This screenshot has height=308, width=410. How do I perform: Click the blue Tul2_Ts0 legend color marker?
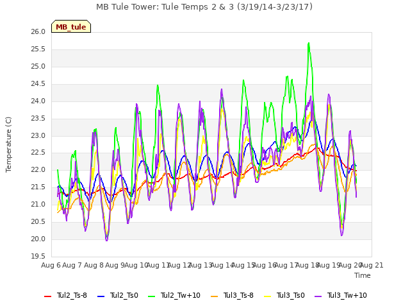click(x=101, y=296)
